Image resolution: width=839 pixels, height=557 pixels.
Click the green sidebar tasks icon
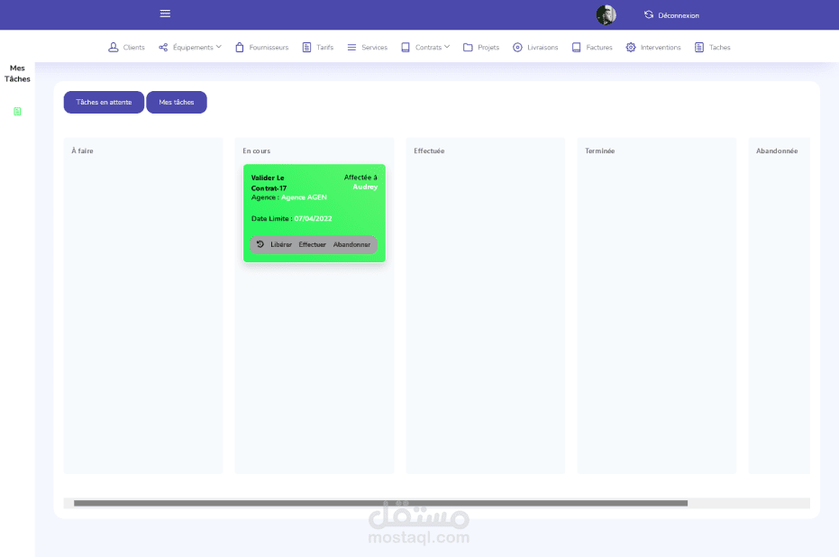pyautogui.click(x=17, y=111)
